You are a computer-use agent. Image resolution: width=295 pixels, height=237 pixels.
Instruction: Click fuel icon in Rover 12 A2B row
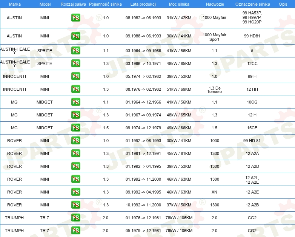(75, 204)
